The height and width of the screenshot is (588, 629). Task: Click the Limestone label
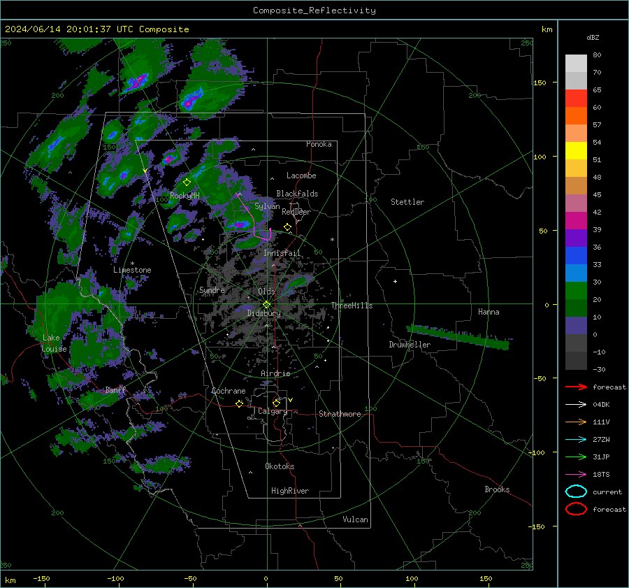click(132, 270)
